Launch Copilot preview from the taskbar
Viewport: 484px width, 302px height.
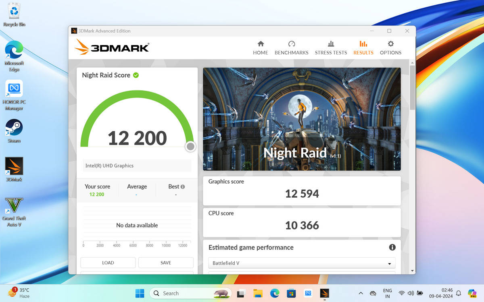tap(472, 293)
